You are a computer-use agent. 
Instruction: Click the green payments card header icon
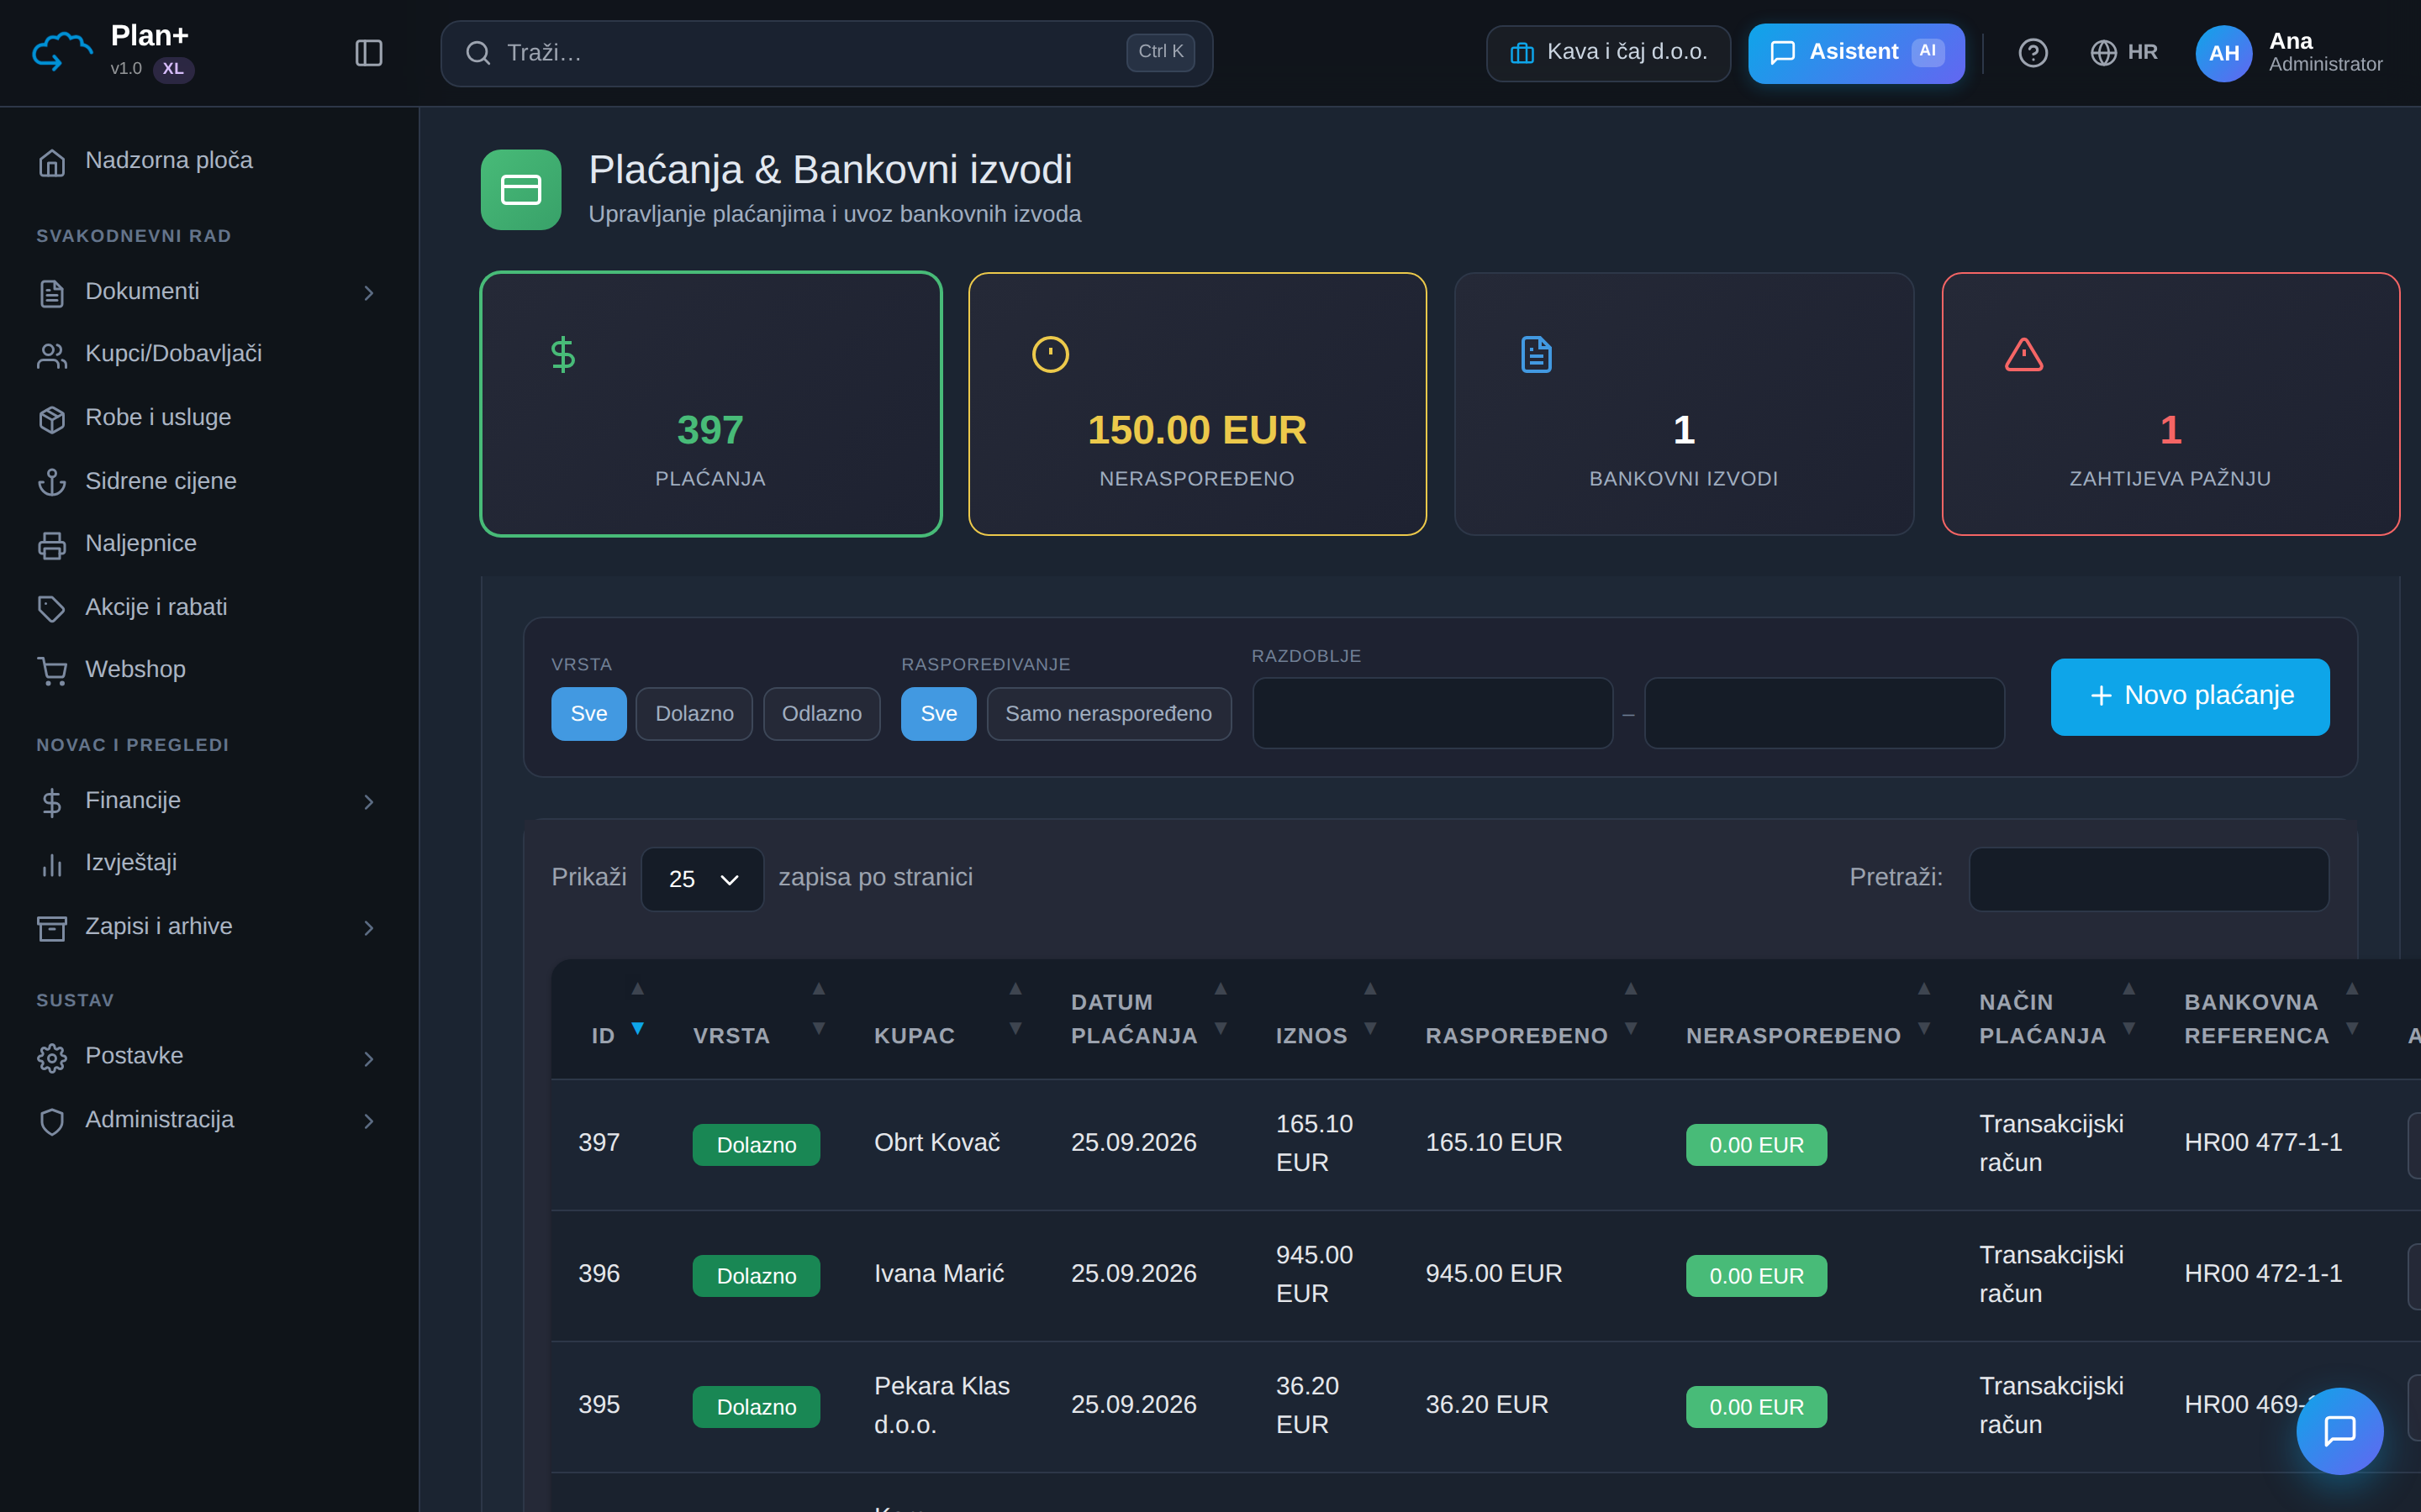520,189
